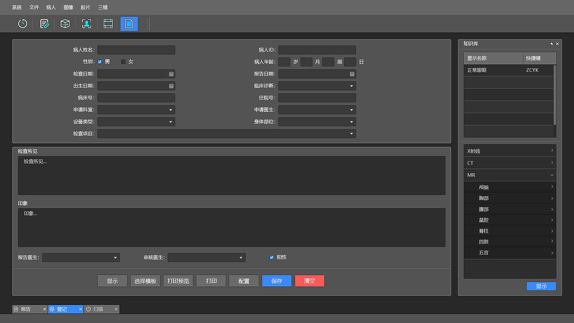
Task: Focus the 印象 text area
Action: (231, 227)
